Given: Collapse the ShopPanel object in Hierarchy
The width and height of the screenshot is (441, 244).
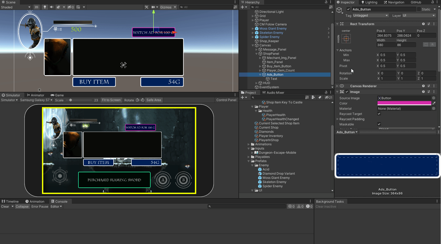Looking at the screenshot, I should pyautogui.click(x=257, y=54).
